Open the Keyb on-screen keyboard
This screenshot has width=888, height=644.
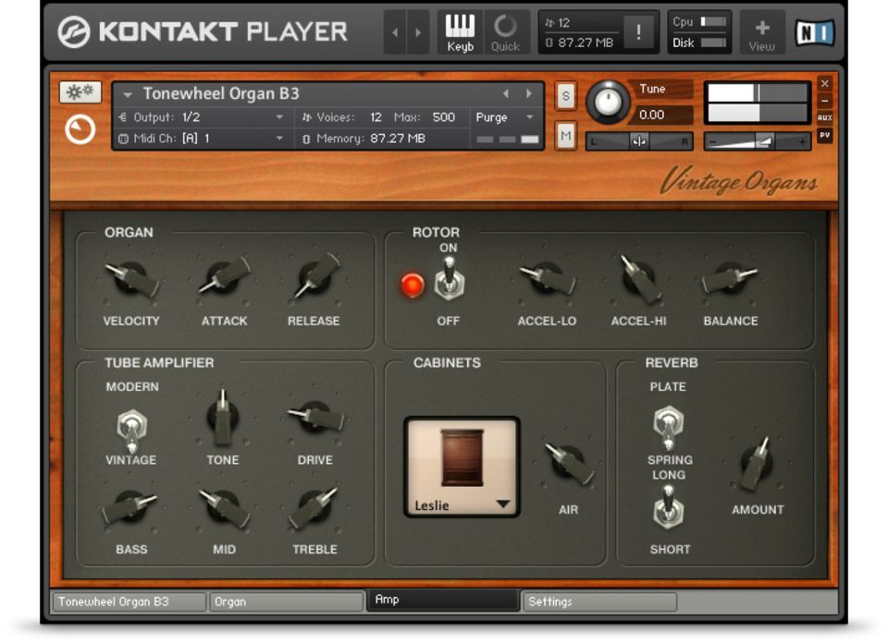[460, 32]
